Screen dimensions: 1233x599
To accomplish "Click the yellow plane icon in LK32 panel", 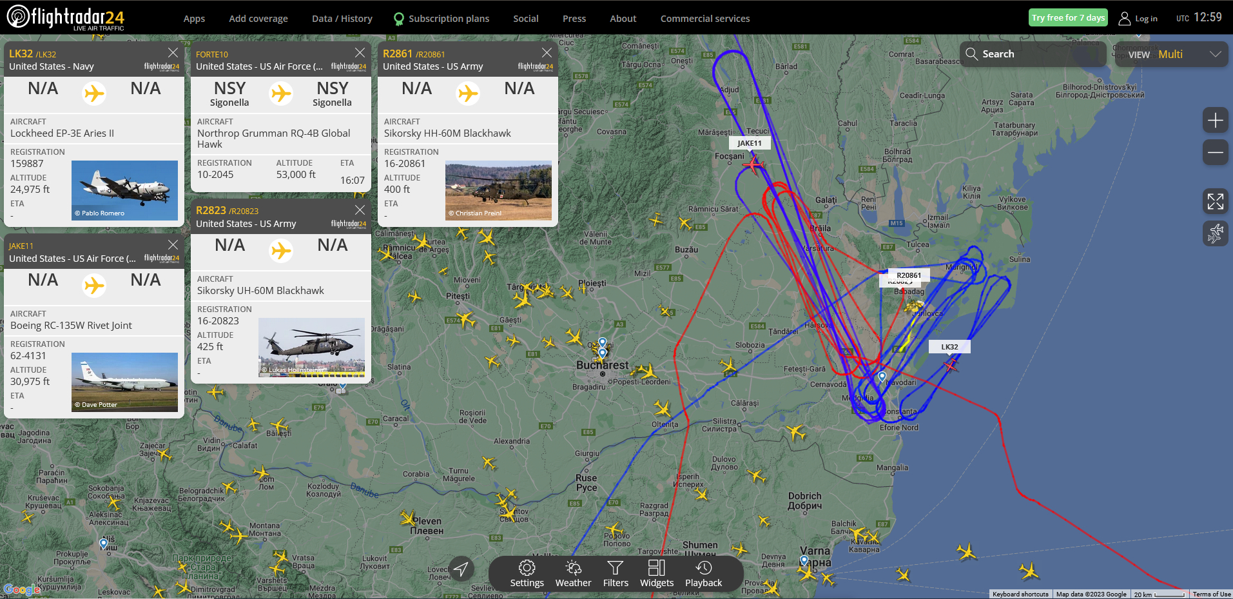I will [94, 93].
